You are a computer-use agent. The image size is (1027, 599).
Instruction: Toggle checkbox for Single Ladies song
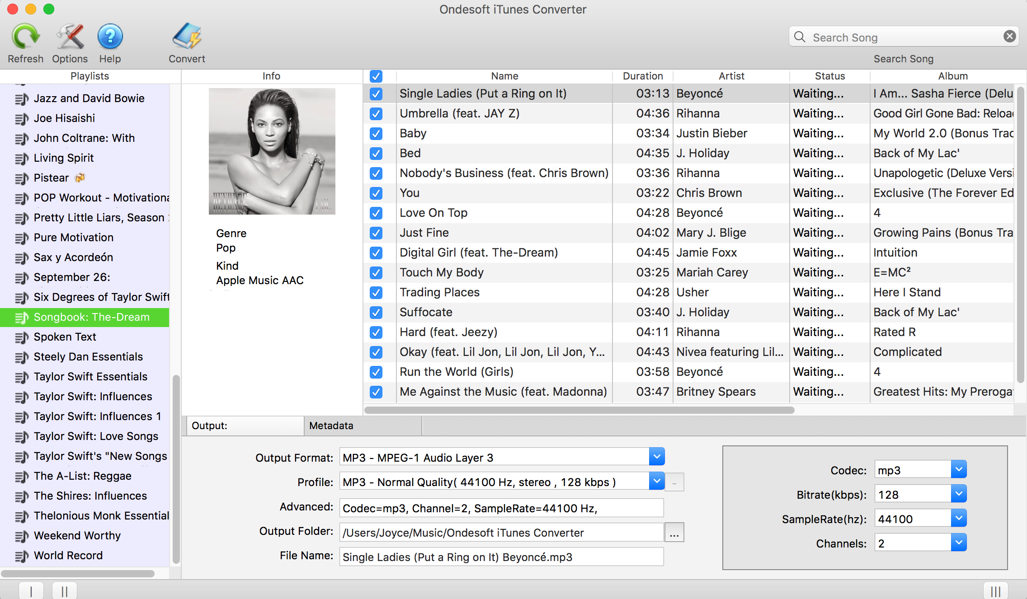[x=376, y=94]
